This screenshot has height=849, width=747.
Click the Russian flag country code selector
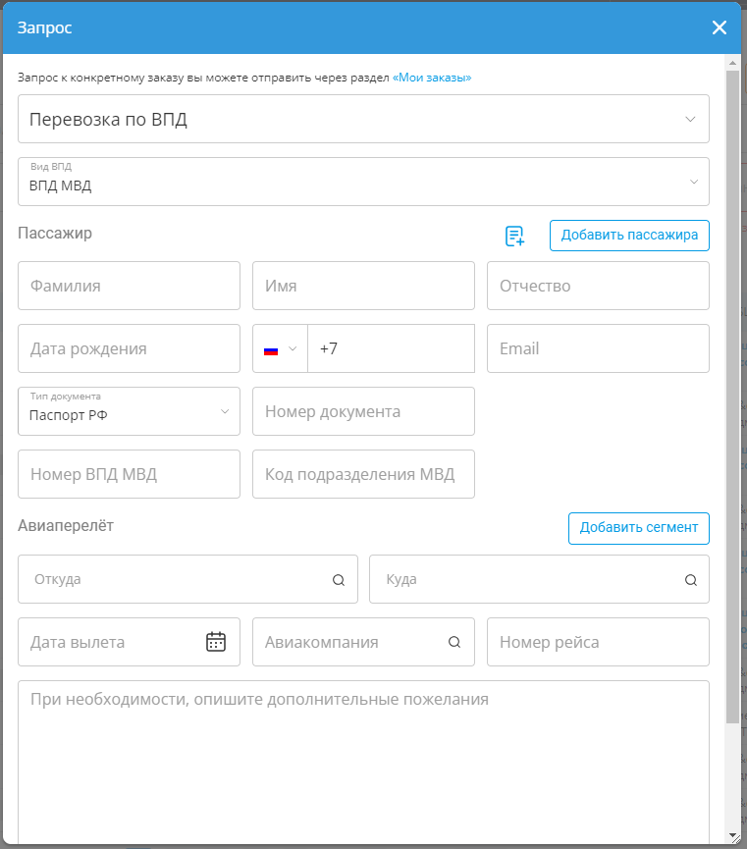tap(280, 349)
